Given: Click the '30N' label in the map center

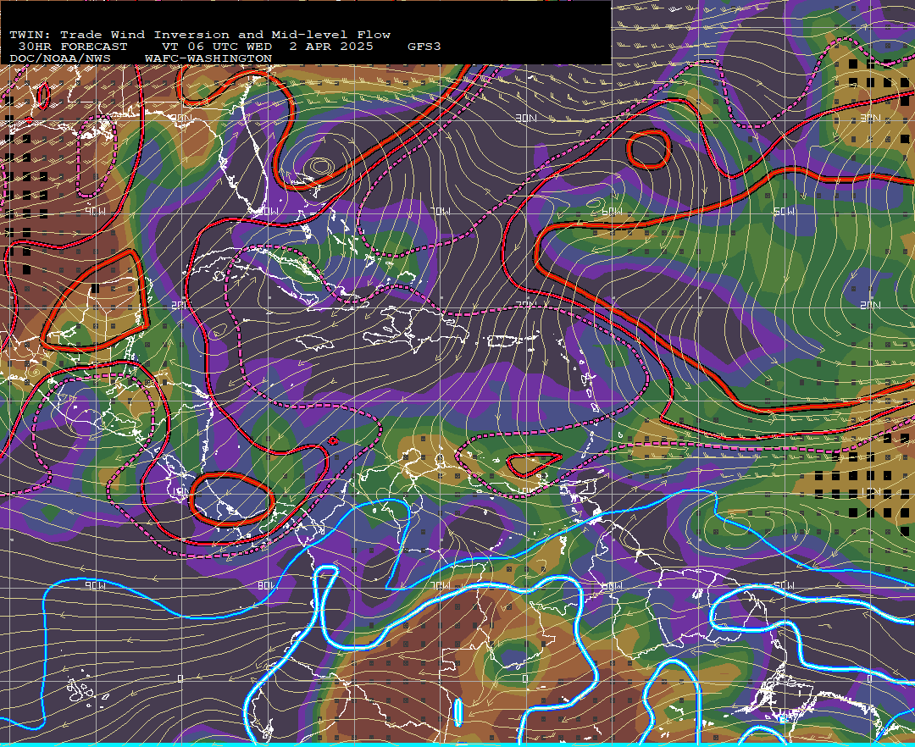Looking at the screenshot, I should tap(526, 118).
